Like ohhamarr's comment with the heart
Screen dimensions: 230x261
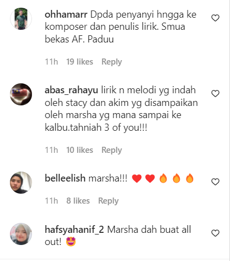click(215, 18)
